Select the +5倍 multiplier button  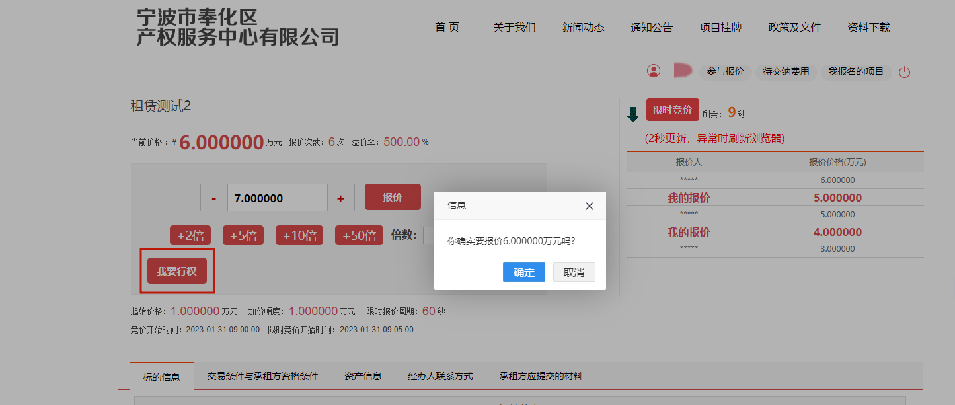[x=243, y=235]
